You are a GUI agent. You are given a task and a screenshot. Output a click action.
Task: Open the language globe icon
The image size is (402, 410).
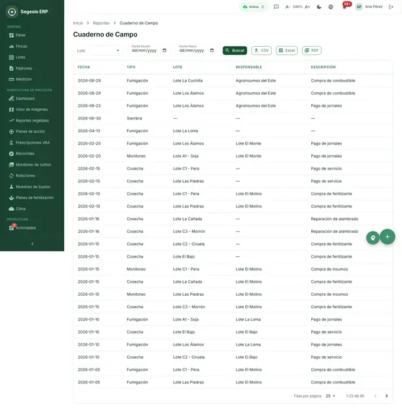331,6
